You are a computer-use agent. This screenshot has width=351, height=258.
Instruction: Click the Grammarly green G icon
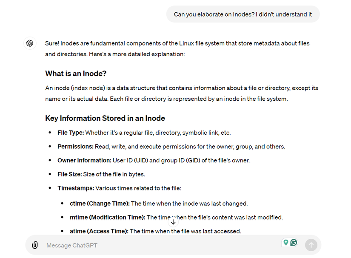pos(294,242)
